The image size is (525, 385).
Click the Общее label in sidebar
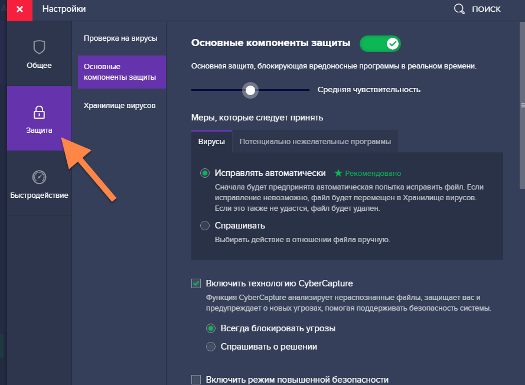pos(39,66)
